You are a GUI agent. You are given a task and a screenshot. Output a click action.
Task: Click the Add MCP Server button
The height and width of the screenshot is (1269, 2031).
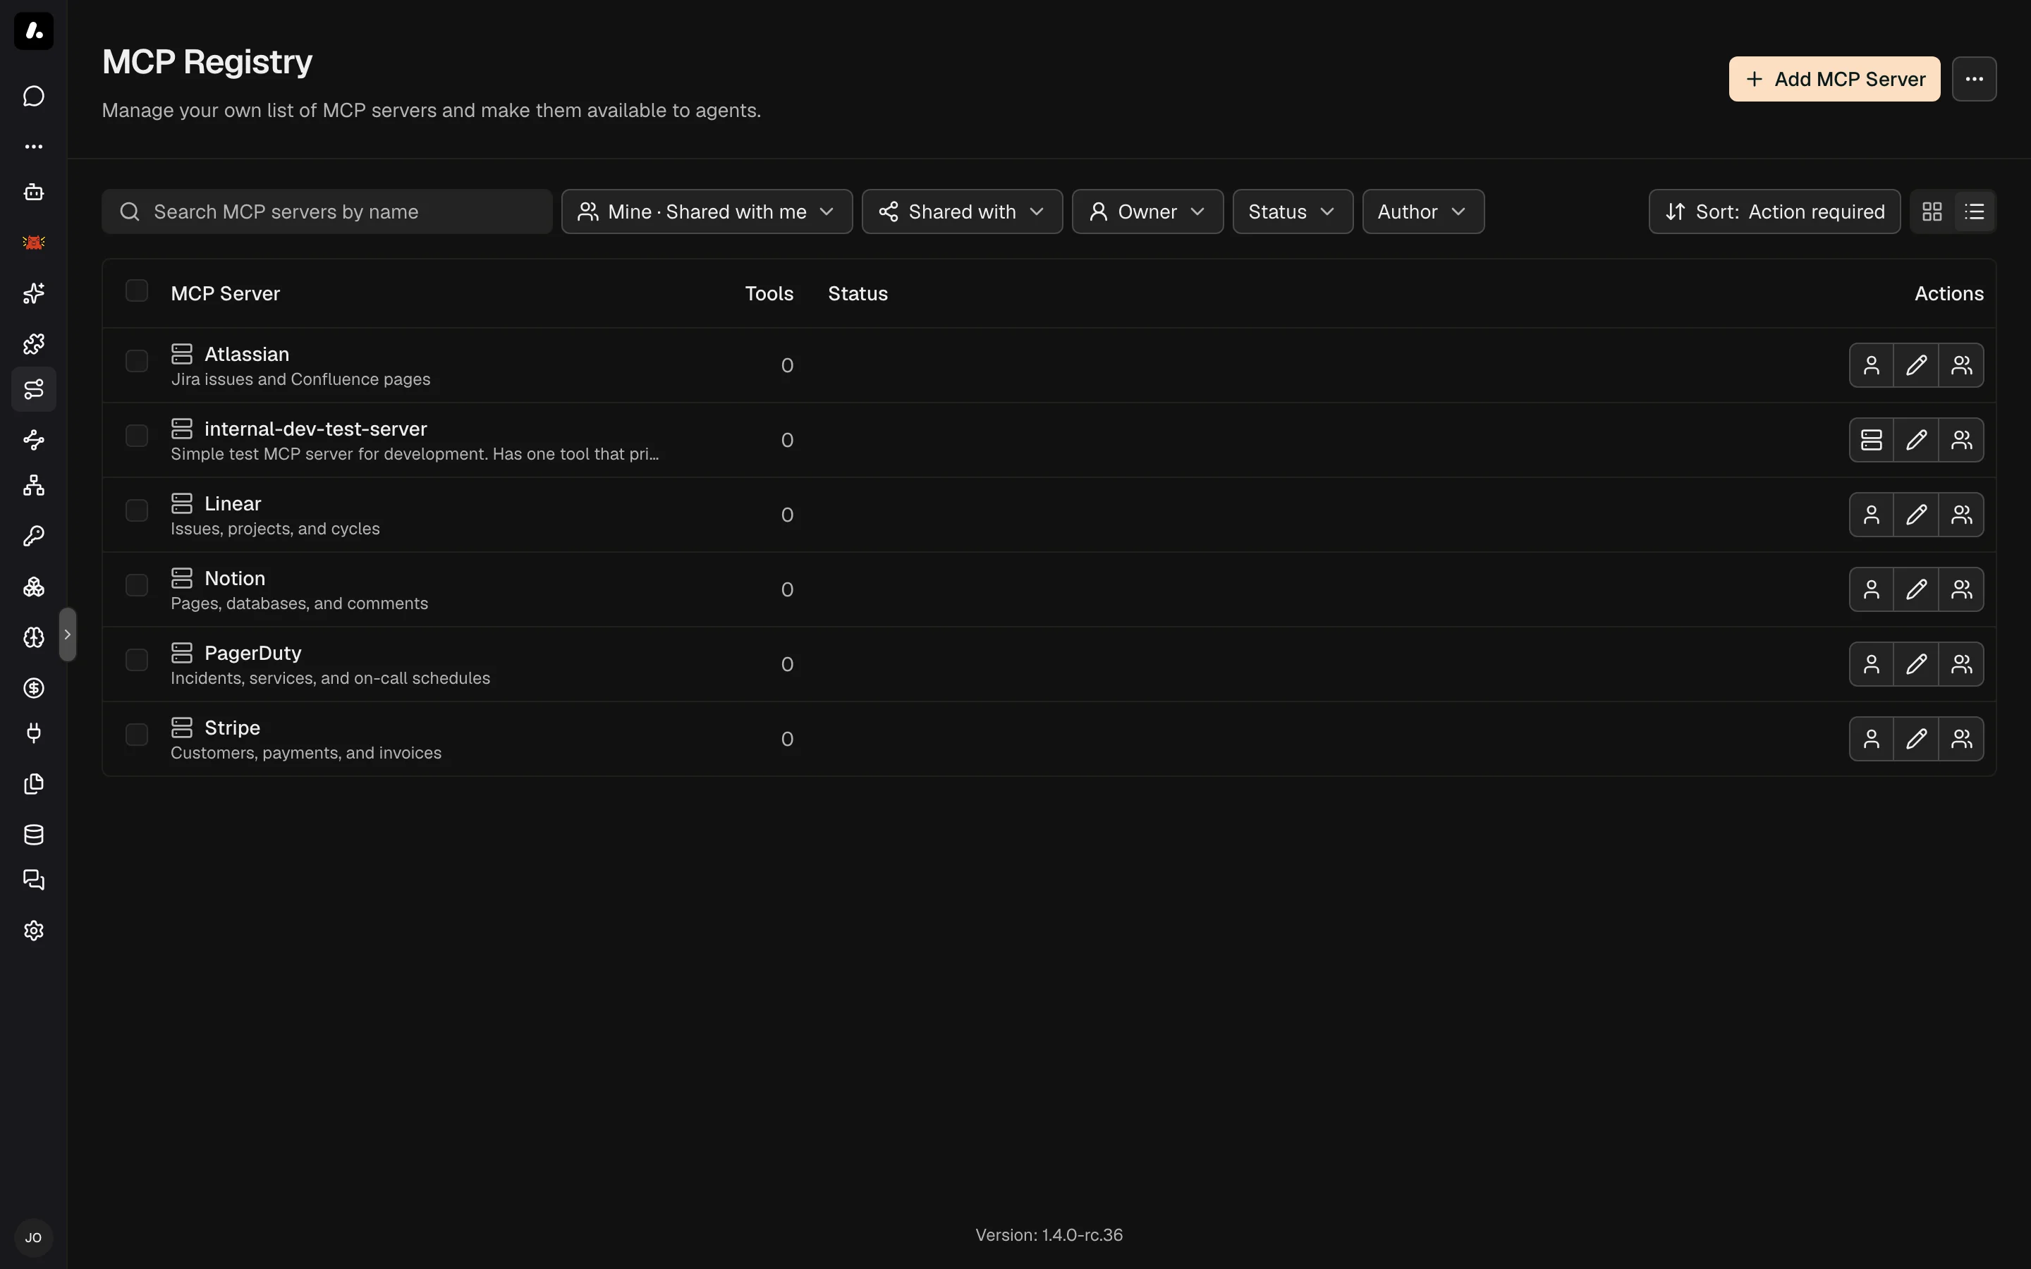[1834, 79]
